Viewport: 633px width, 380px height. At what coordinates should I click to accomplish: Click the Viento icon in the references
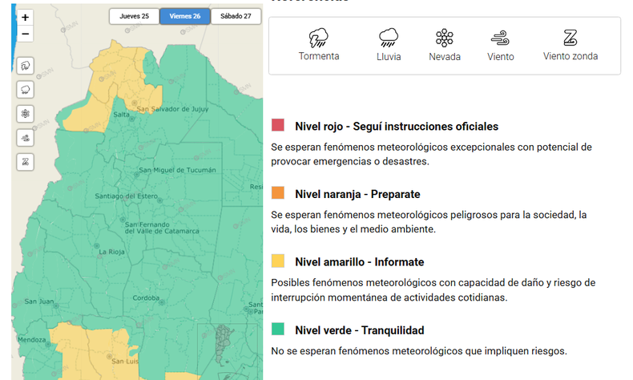tap(501, 38)
